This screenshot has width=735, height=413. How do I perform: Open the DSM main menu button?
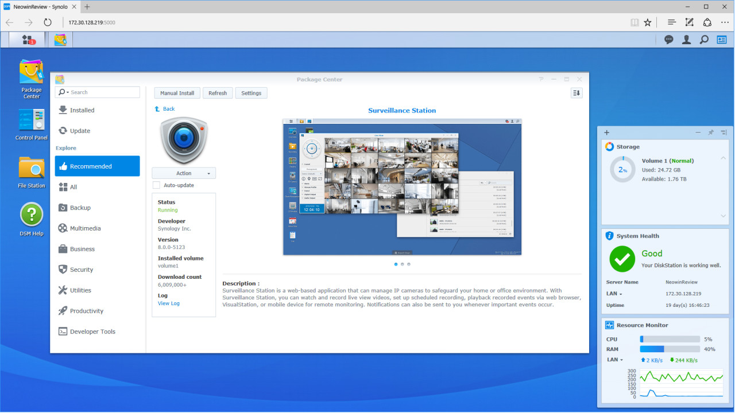tap(28, 40)
